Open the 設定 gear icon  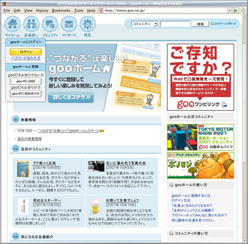coord(87,24)
